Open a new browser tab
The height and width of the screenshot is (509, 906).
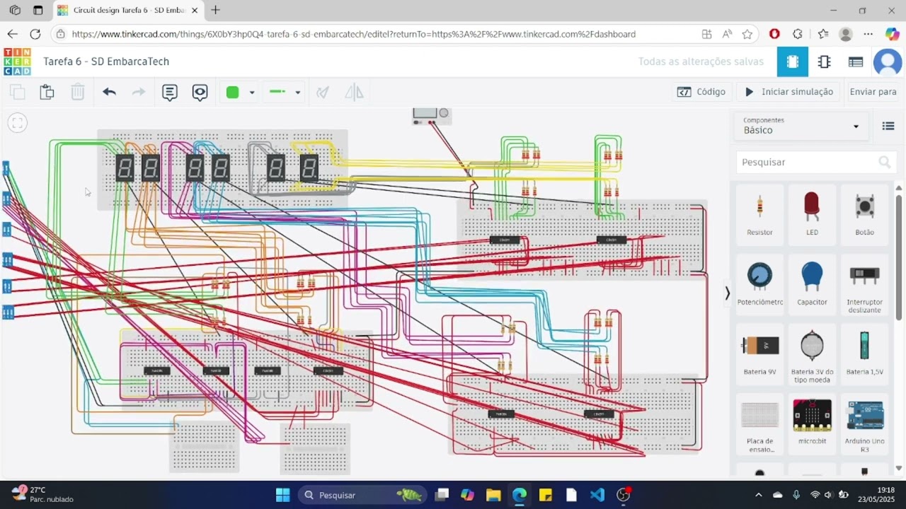[215, 11]
